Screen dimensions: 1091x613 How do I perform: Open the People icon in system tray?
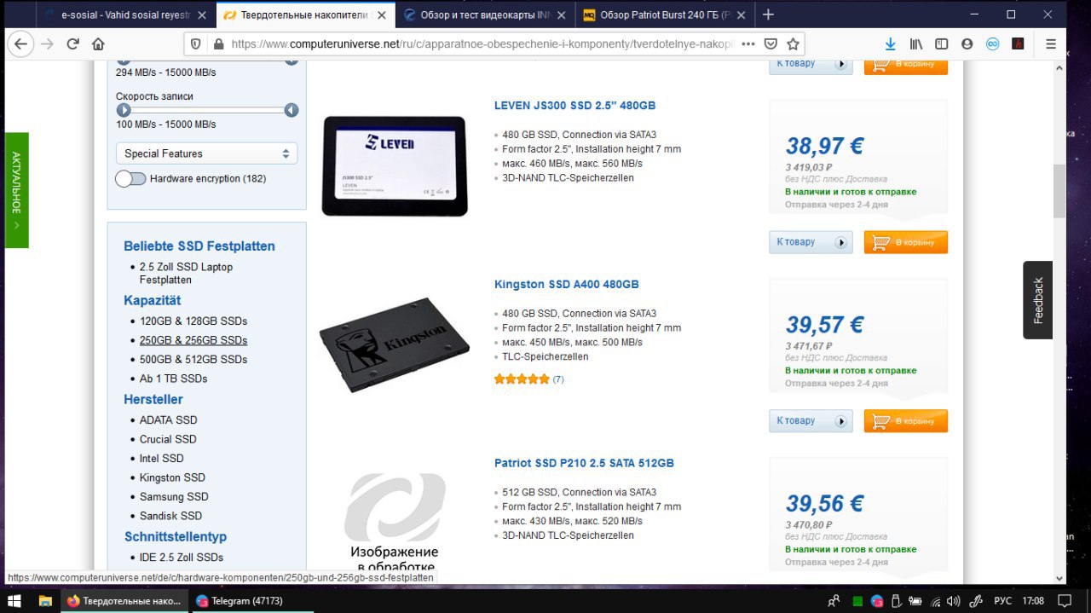tap(834, 601)
